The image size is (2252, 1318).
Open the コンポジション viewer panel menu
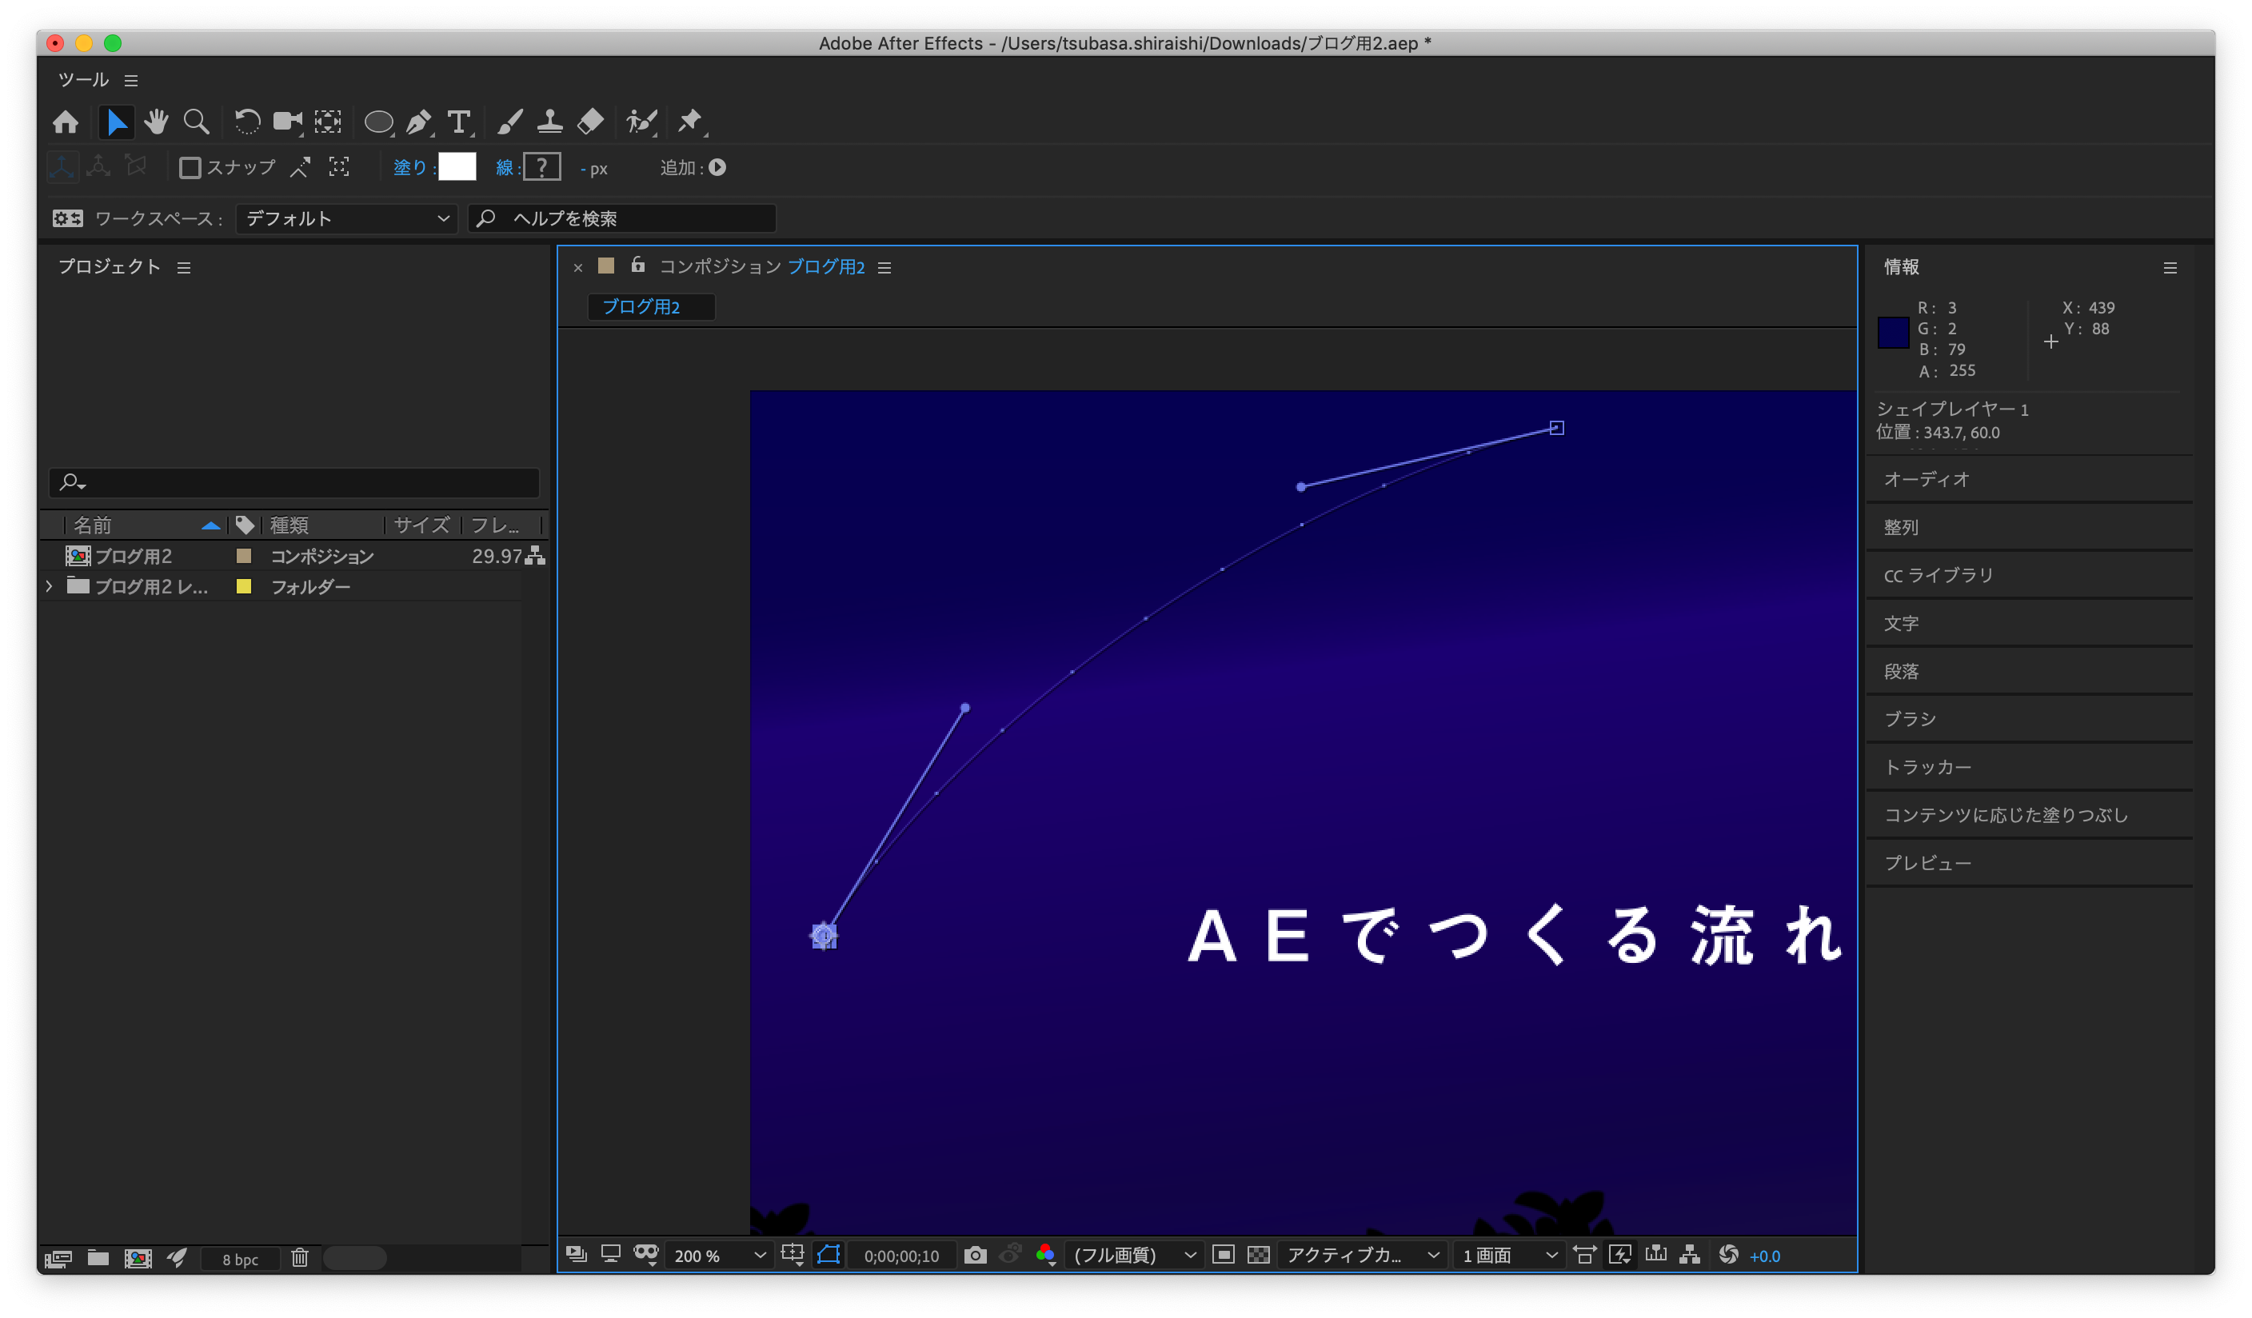tap(884, 267)
